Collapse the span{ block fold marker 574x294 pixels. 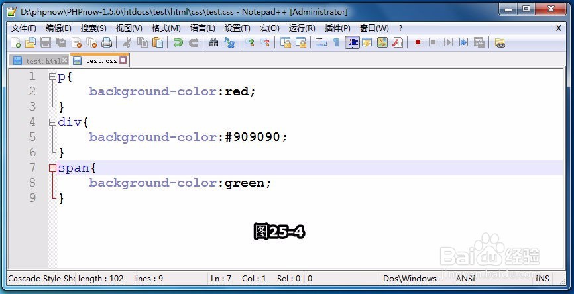pyautogui.click(x=52, y=168)
